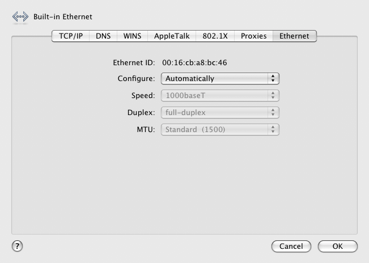Click the Configure field label
Viewport: 369px width, 263px height.
pos(136,79)
